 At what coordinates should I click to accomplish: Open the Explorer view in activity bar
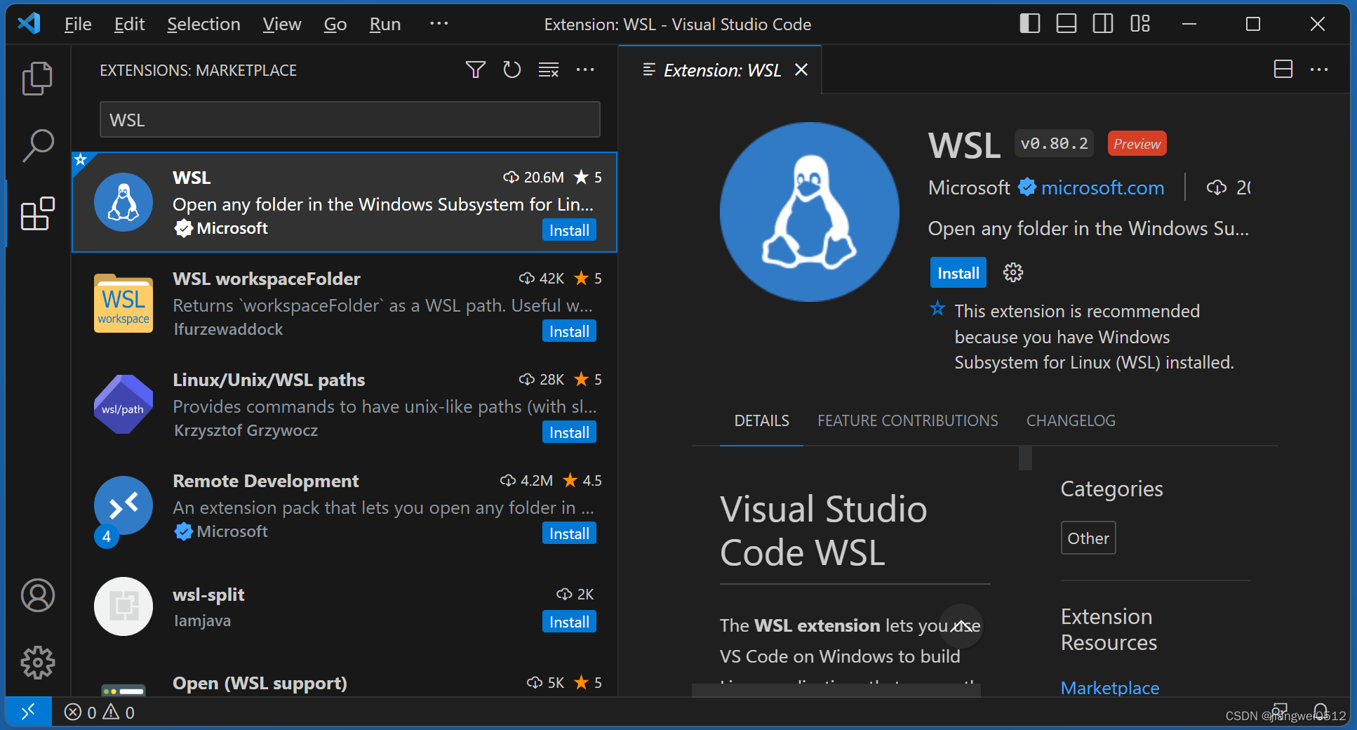[37, 78]
